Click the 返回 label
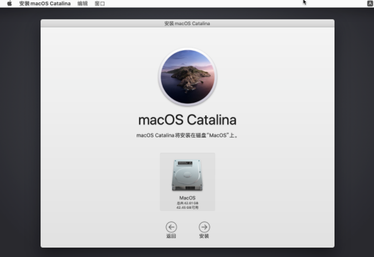This screenshot has height=257, width=374. pyautogui.click(x=171, y=236)
